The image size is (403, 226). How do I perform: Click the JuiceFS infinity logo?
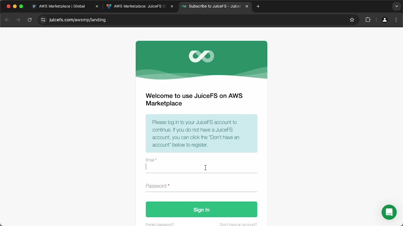[201, 56]
